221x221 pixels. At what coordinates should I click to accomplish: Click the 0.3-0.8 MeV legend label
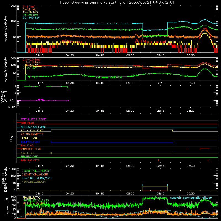pos(31,62)
